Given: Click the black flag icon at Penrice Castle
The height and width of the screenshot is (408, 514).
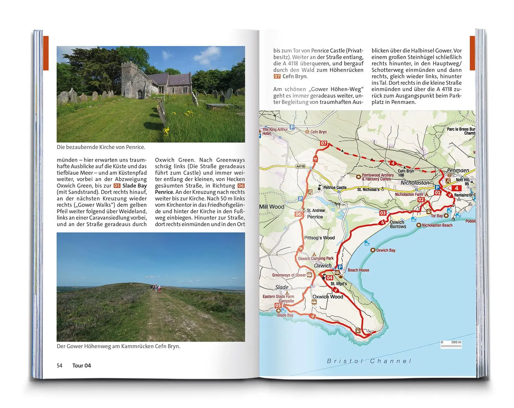Looking at the screenshot, I should click(x=320, y=187).
